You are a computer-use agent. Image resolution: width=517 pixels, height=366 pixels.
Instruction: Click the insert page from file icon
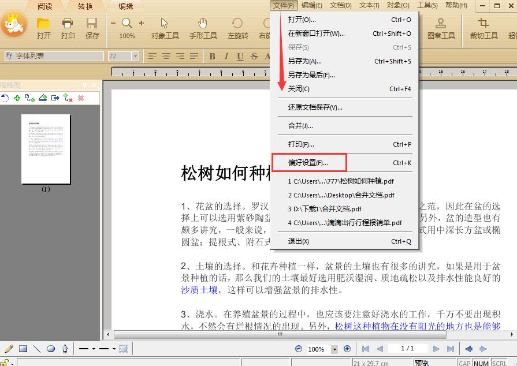coord(29,98)
